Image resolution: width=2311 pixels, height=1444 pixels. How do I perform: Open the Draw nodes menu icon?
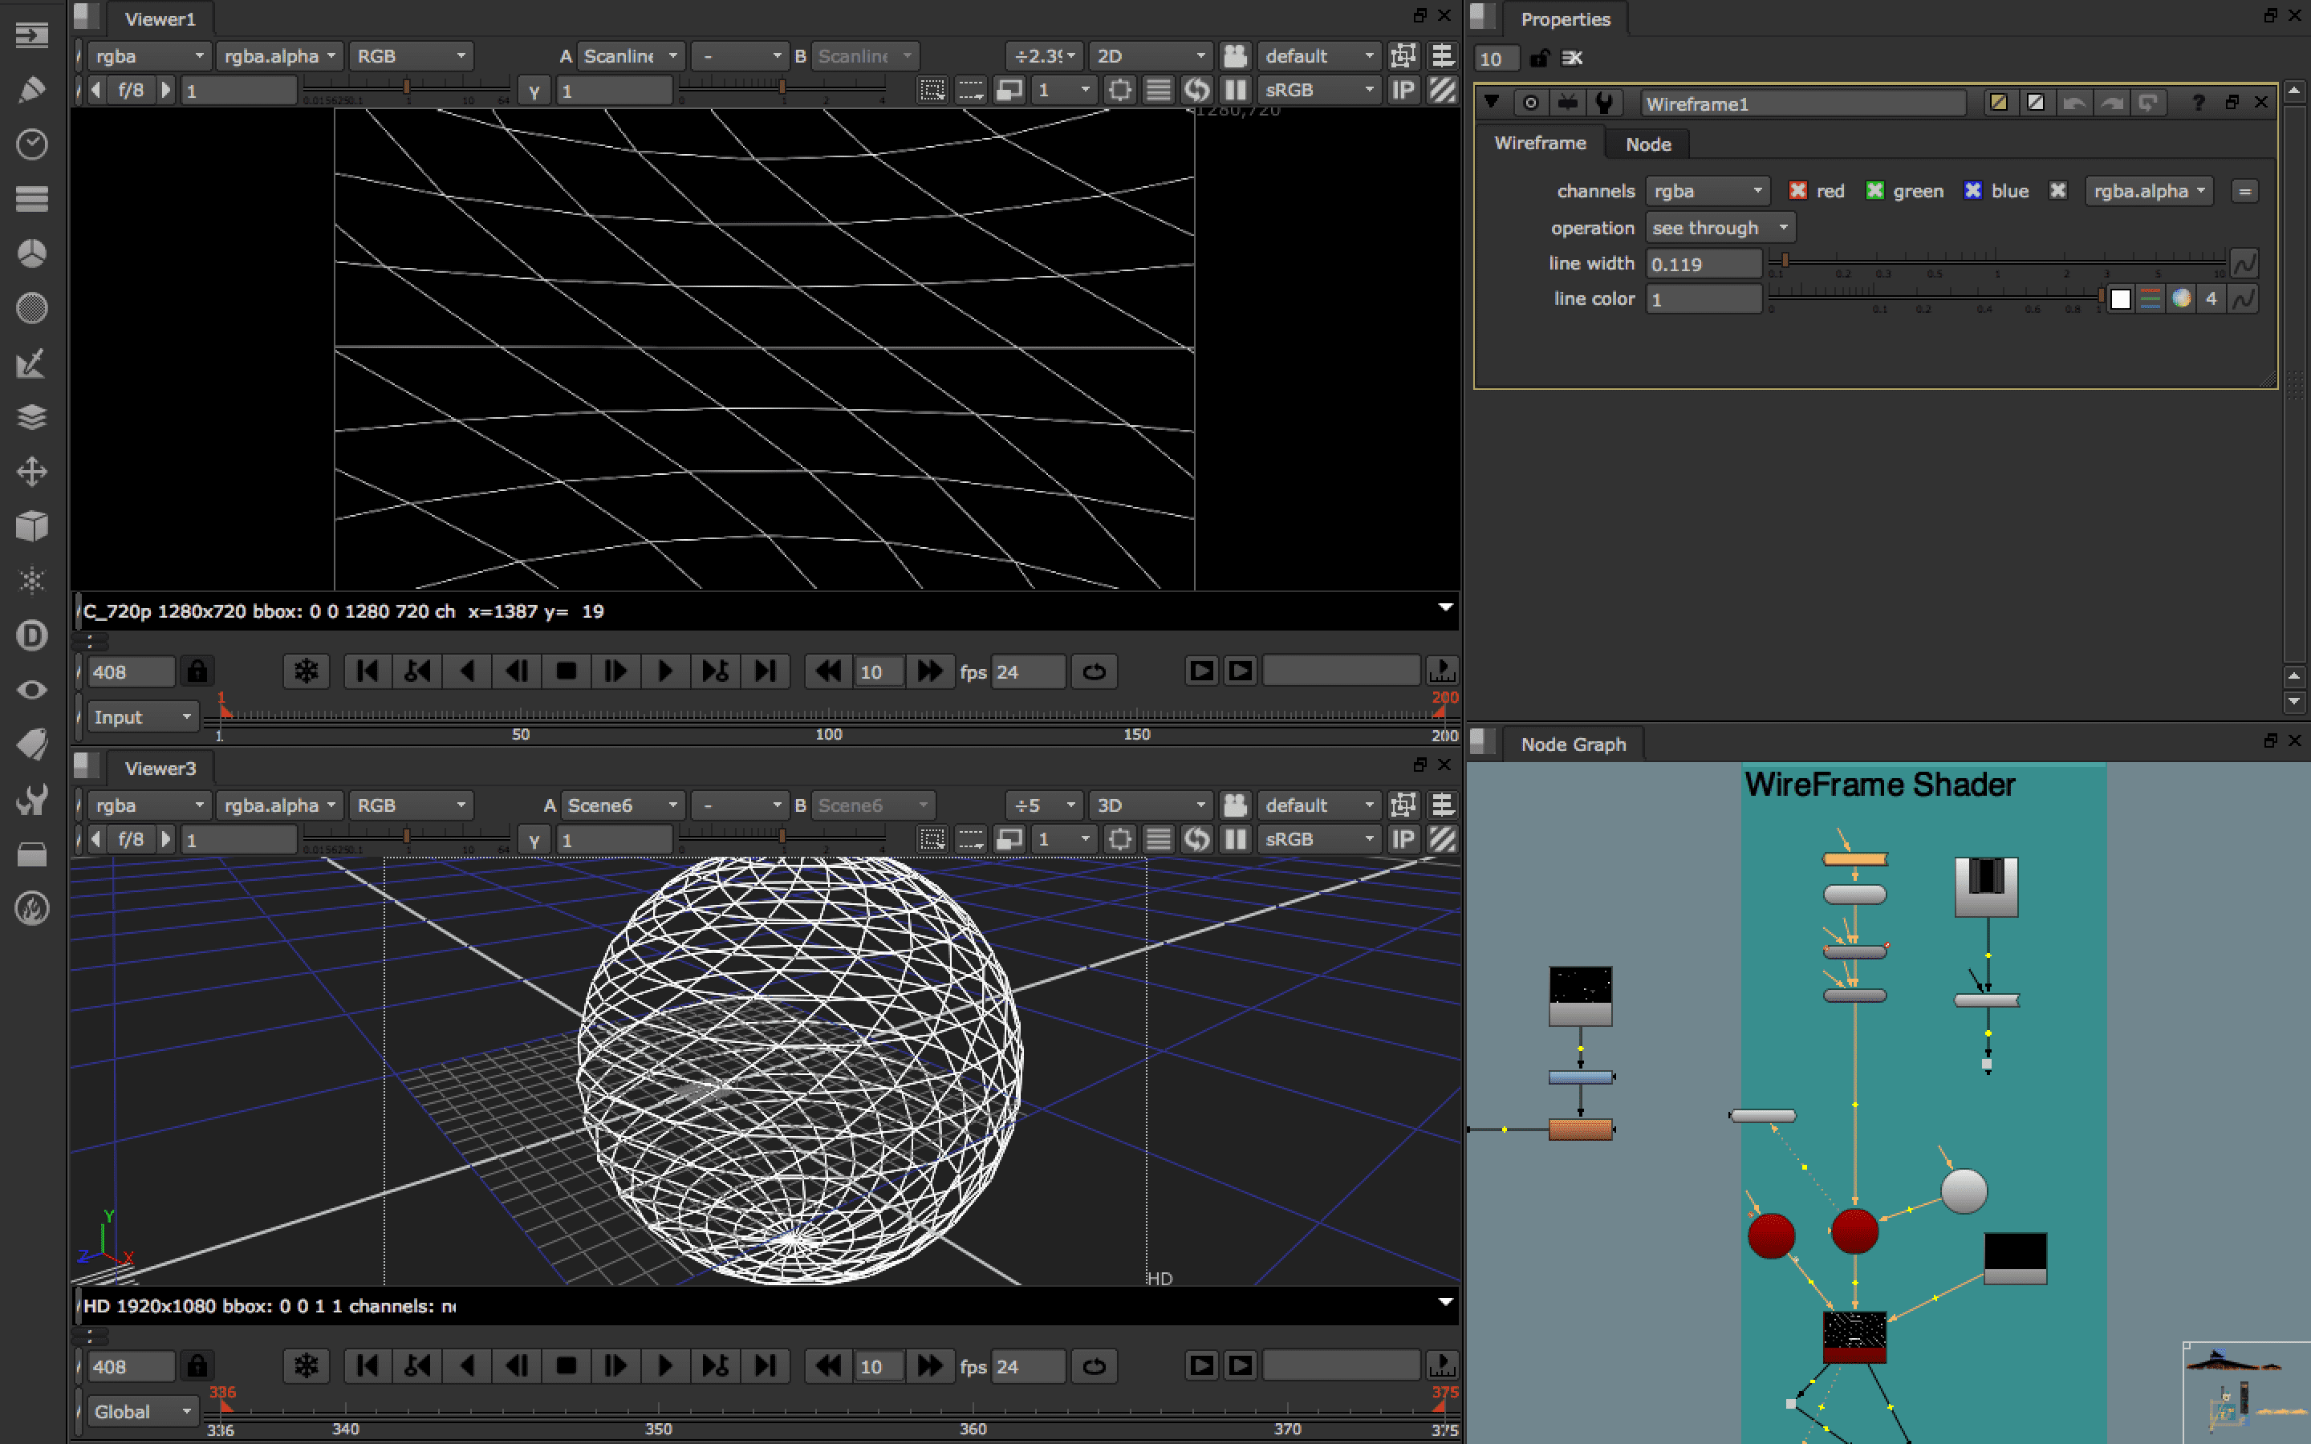pyautogui.click(x=31, y=90)
